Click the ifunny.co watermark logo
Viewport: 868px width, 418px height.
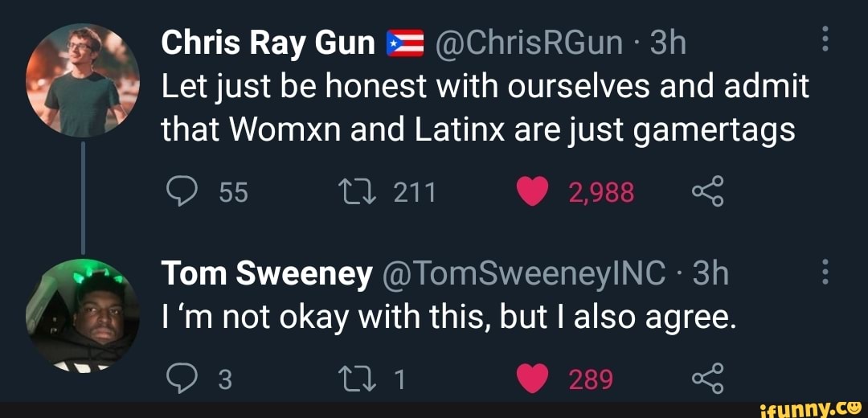pyautogui.click(x=812, y=407)
